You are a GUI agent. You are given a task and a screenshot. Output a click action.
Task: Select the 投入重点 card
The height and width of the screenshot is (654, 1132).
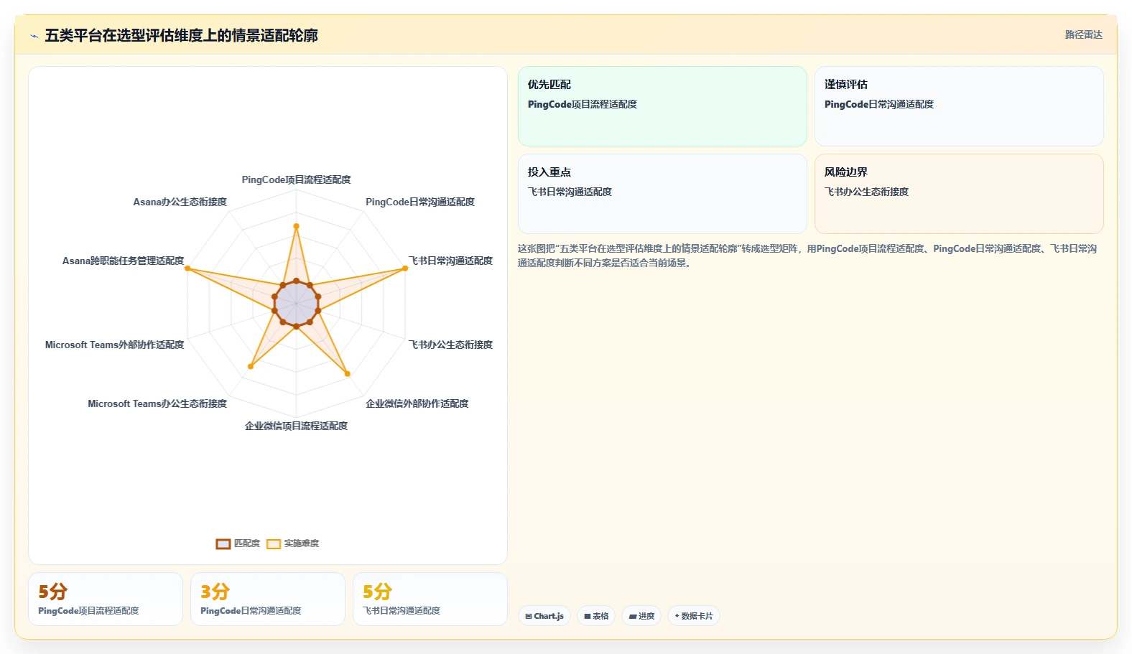tap(662, 194)
